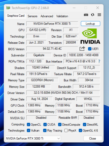Toggle the OpenCL checkbox
The height and width of the screenshot is (146, 109).
(x=28, y=124)
